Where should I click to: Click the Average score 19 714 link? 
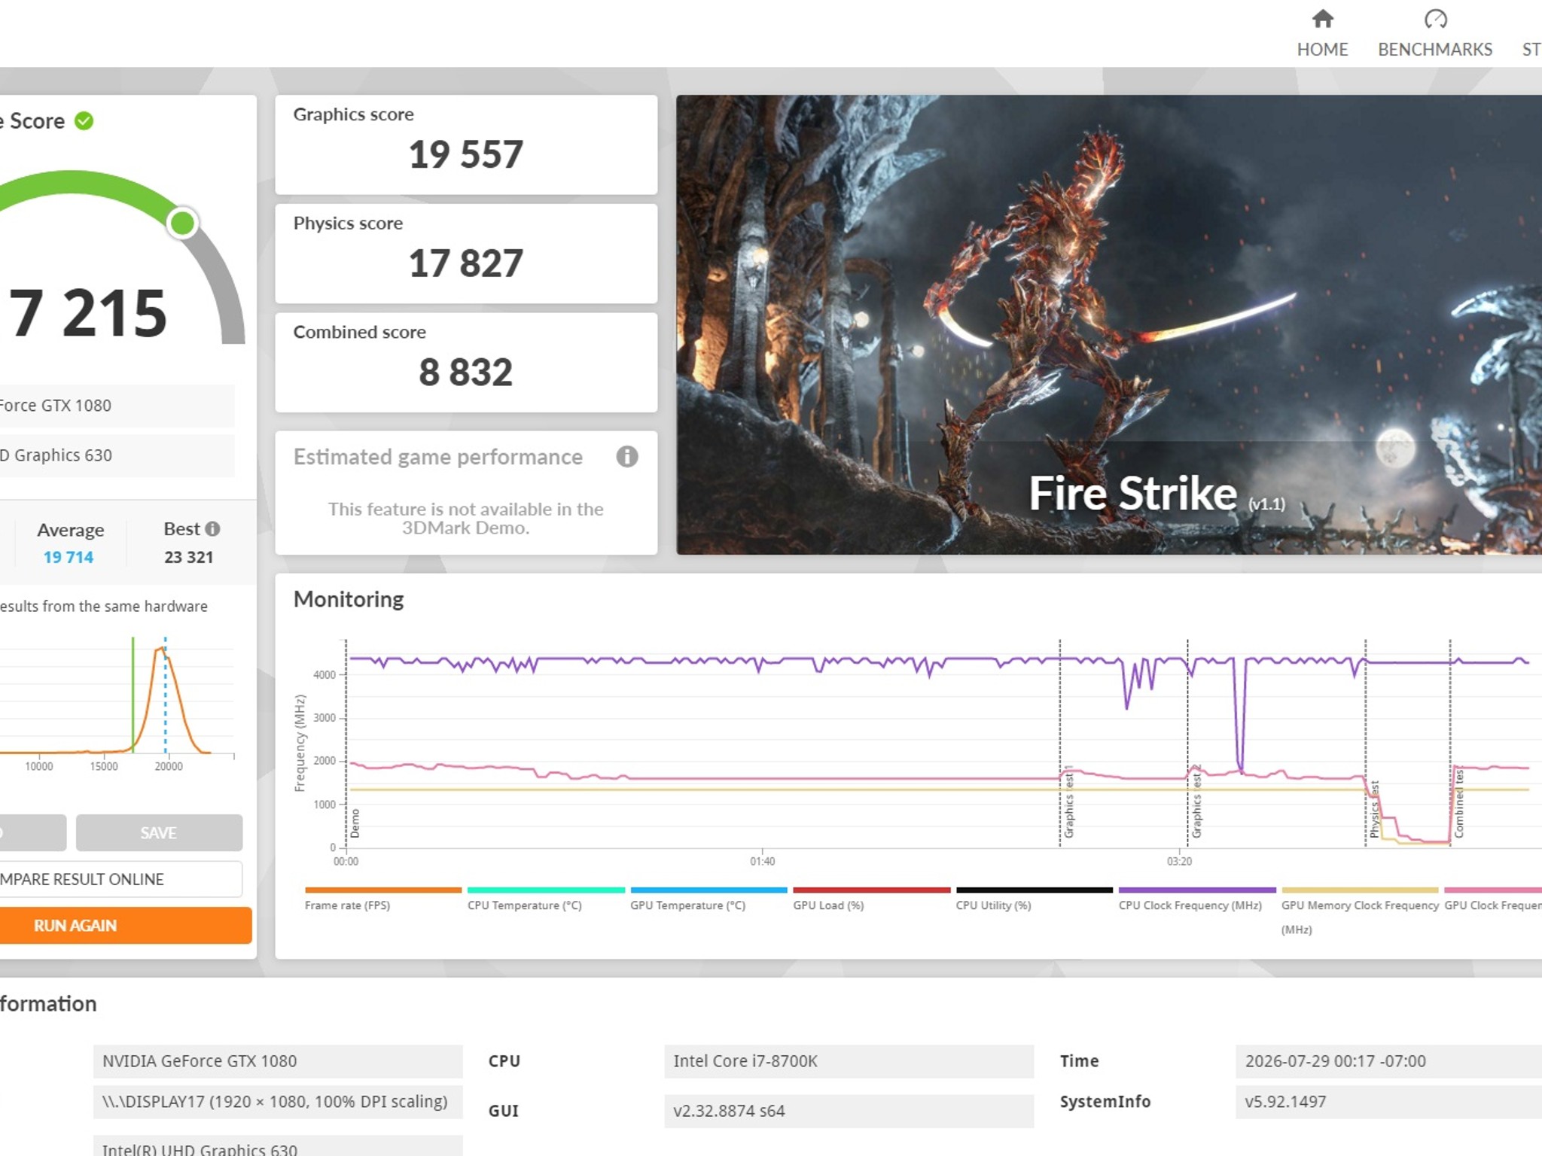coord(69,557)
